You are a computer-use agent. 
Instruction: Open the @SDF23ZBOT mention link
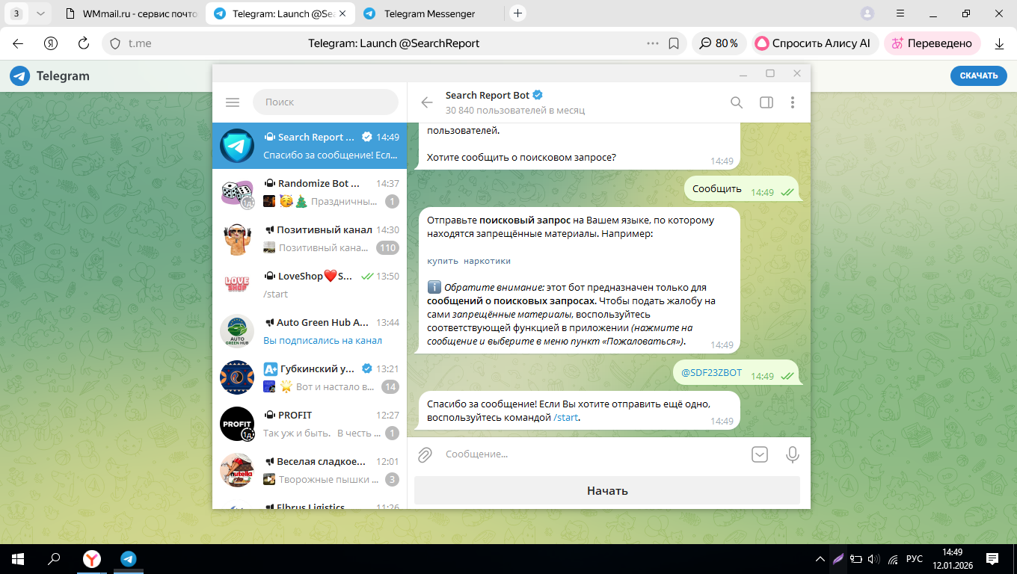711,373
